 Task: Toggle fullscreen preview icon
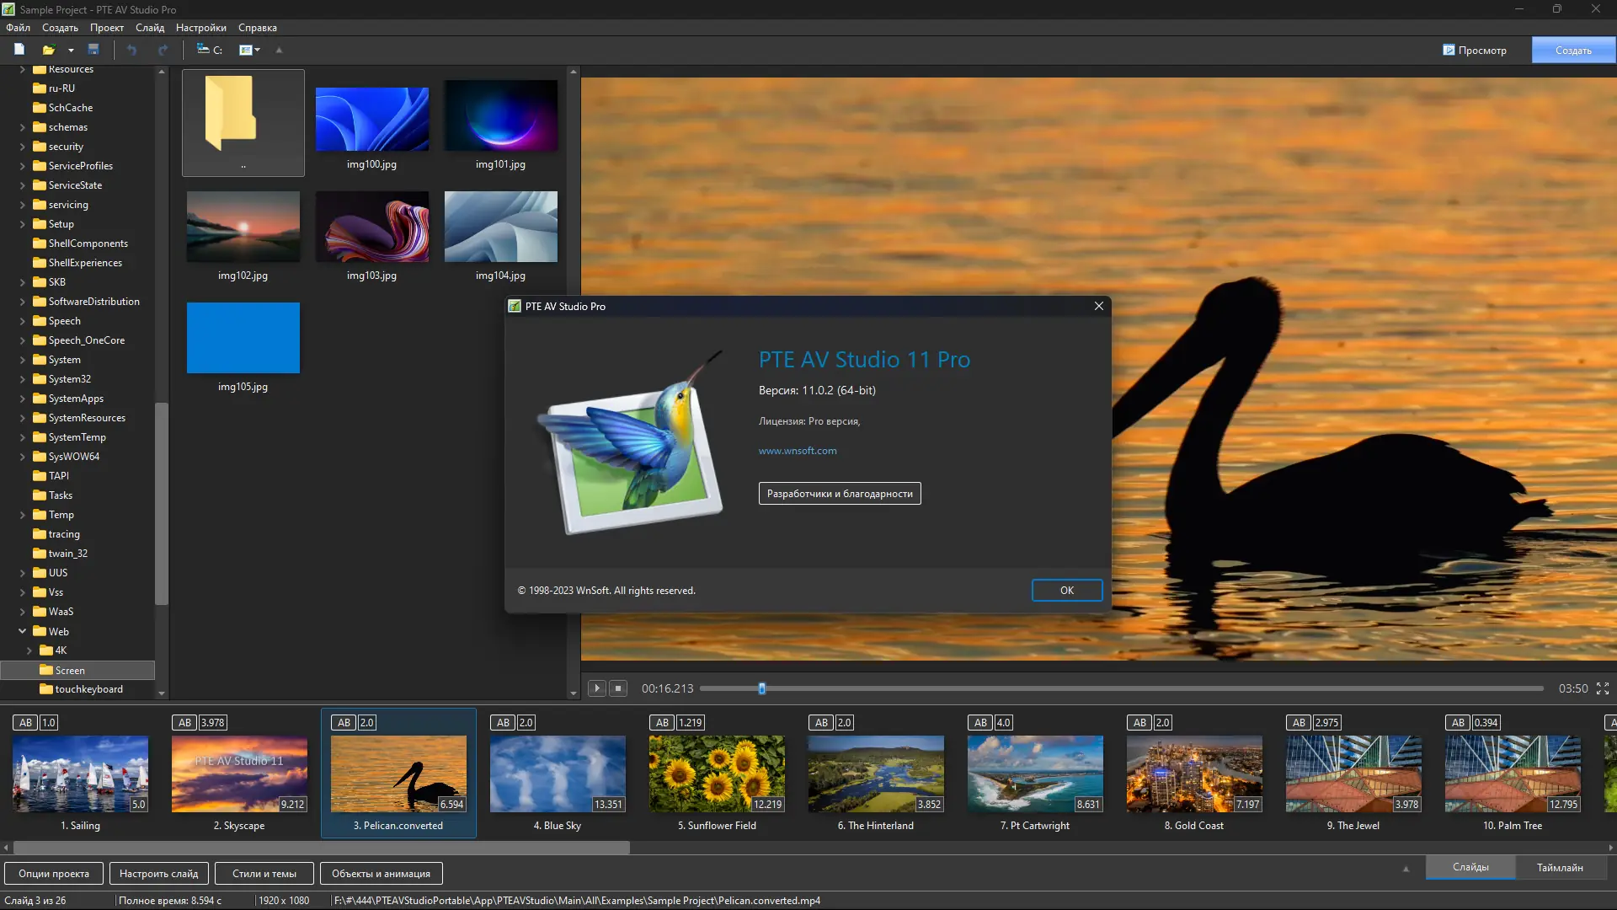pos(1603,688)
